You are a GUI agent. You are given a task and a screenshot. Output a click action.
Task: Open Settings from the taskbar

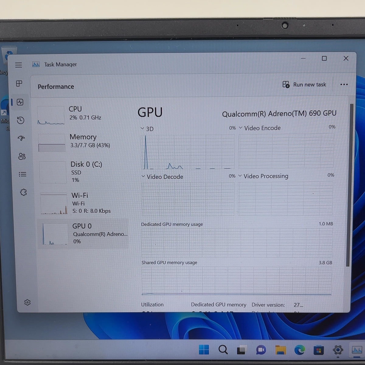pos(338,350)
